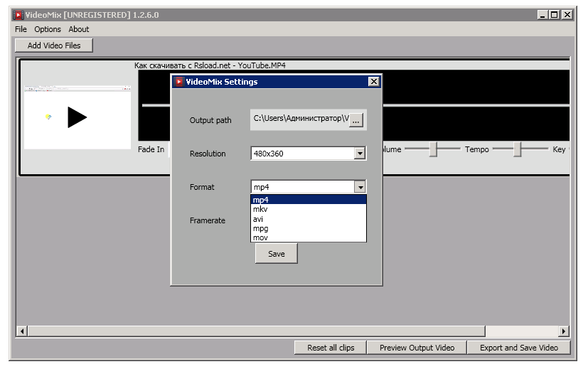Maximize the VideoMix main window
The width and height of the screenshot is (588, 369).
555,15
